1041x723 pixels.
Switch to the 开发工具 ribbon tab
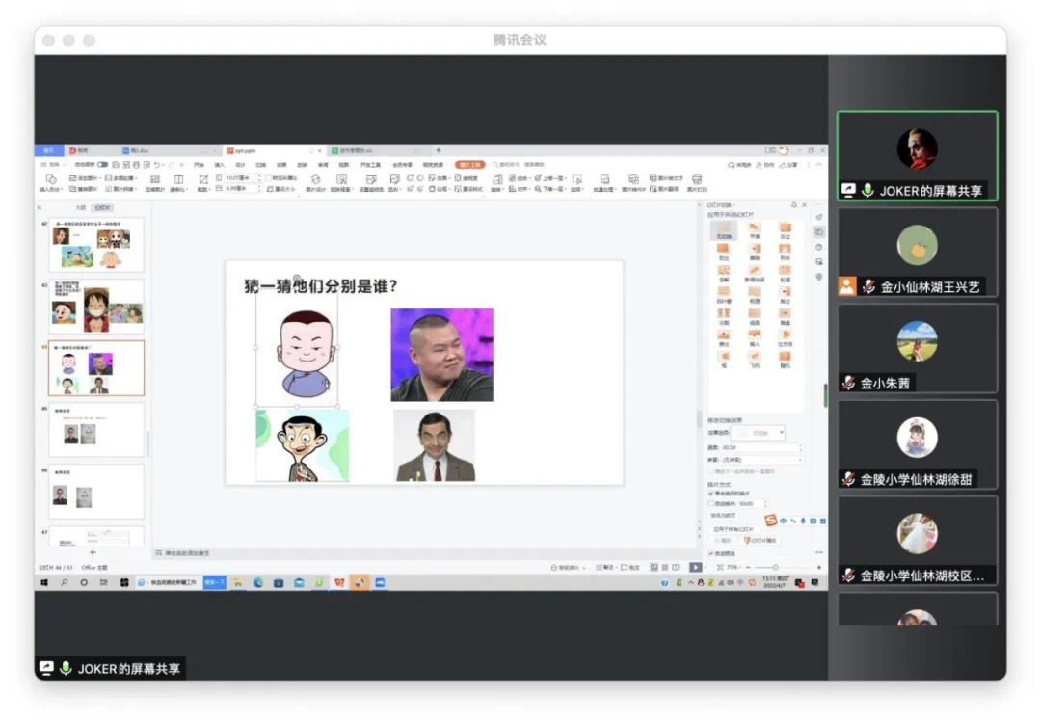pyautogui.click(x=370, y=165)
